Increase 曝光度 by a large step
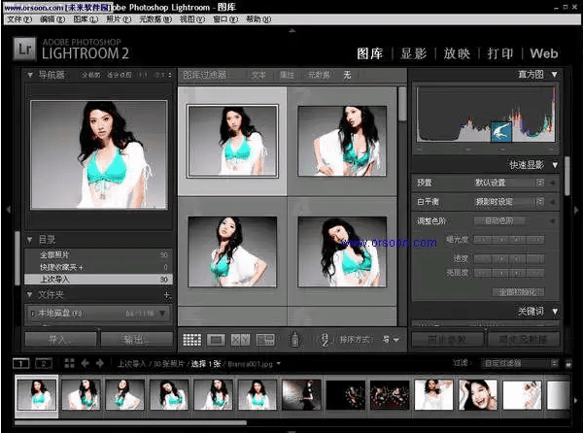This screenshot has height=433, width=583. [x=535, y=240]
